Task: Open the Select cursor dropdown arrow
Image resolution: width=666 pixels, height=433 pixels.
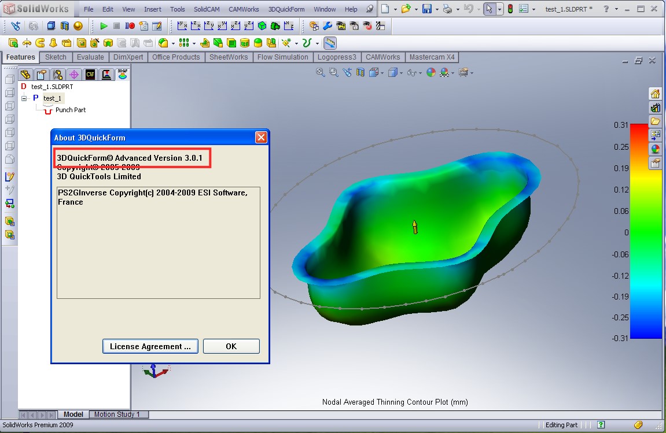Action: (499, 9)
